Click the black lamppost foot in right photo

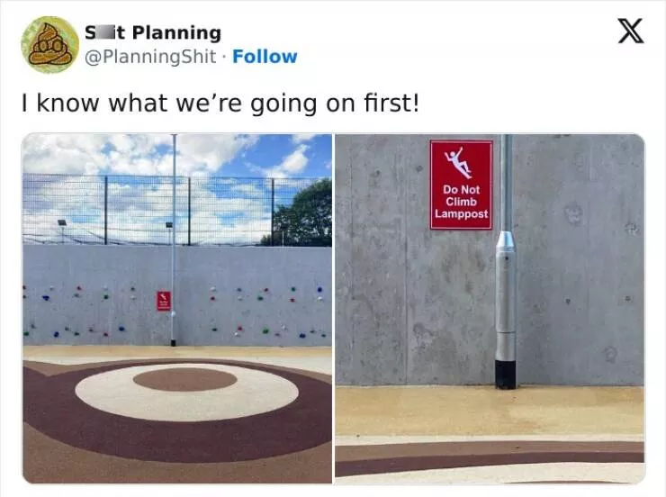point(506,375)
